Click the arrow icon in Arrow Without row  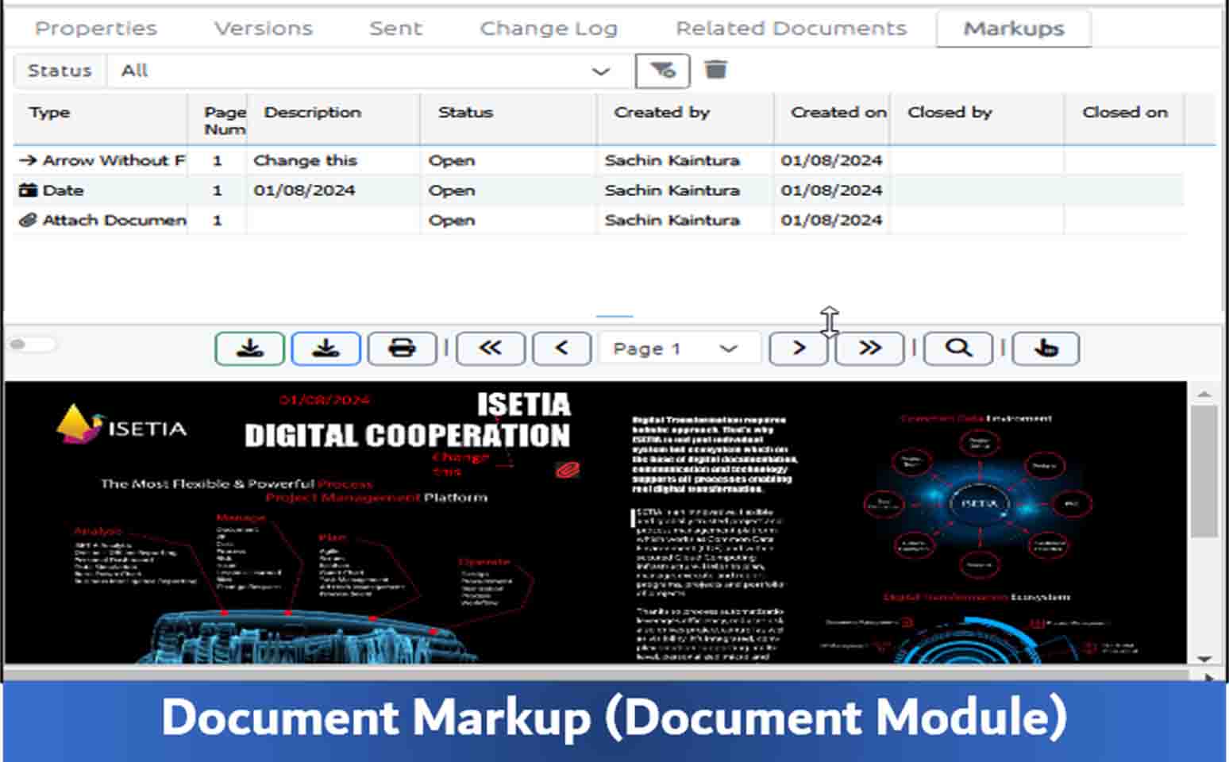click(x=28, y=160)
